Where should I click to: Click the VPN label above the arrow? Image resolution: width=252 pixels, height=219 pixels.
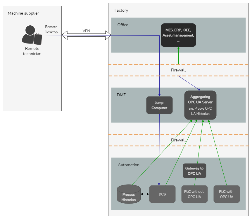click(x=86, y=31)
